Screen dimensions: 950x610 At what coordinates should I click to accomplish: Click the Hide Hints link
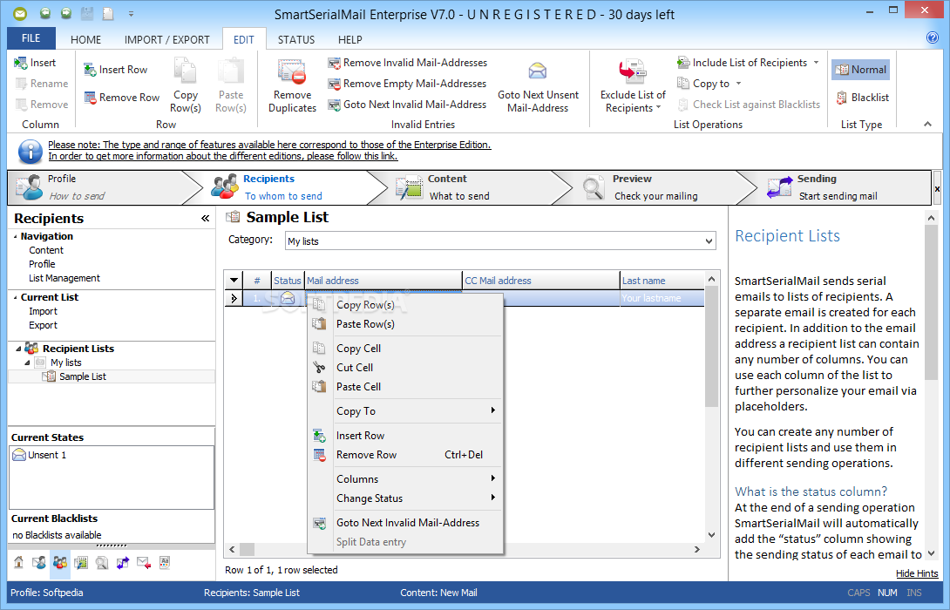pos(917,573)
